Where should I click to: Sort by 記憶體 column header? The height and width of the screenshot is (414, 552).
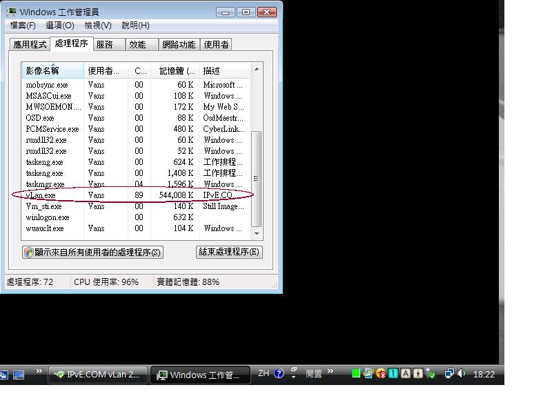175,71
